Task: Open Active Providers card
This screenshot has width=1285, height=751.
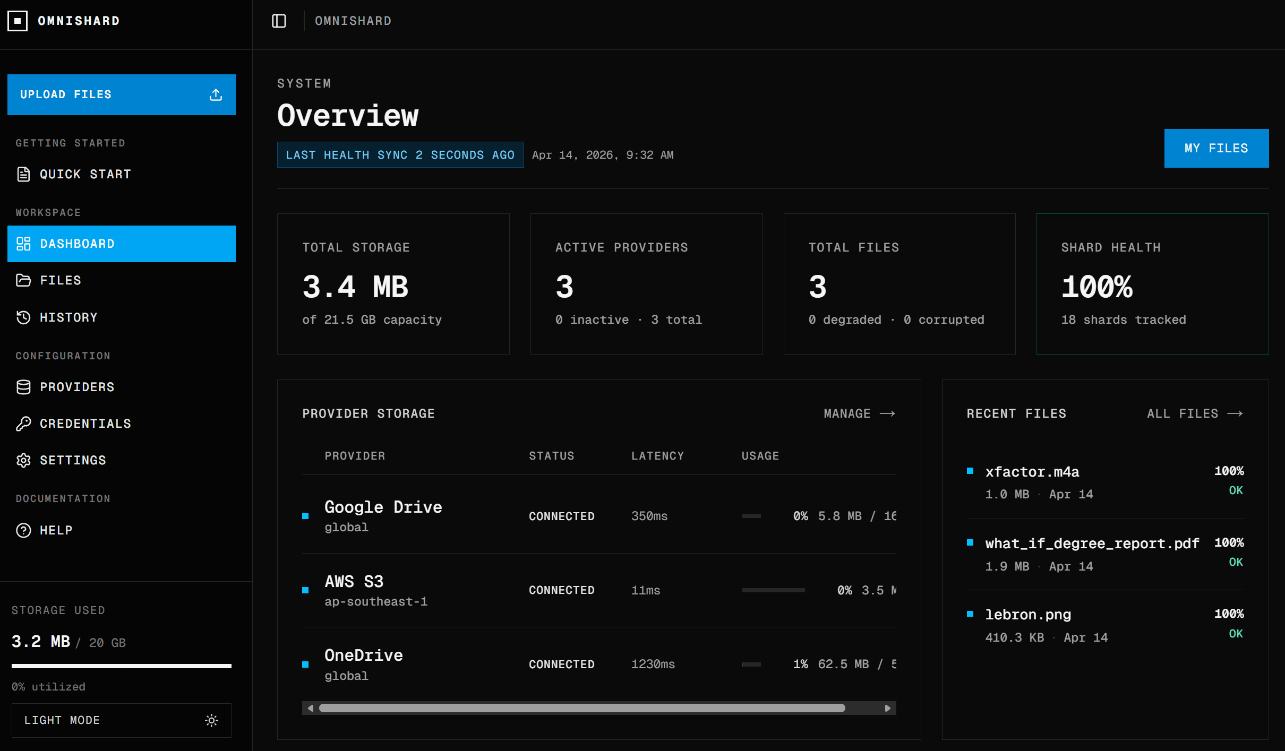Action: tap(647, 284)
